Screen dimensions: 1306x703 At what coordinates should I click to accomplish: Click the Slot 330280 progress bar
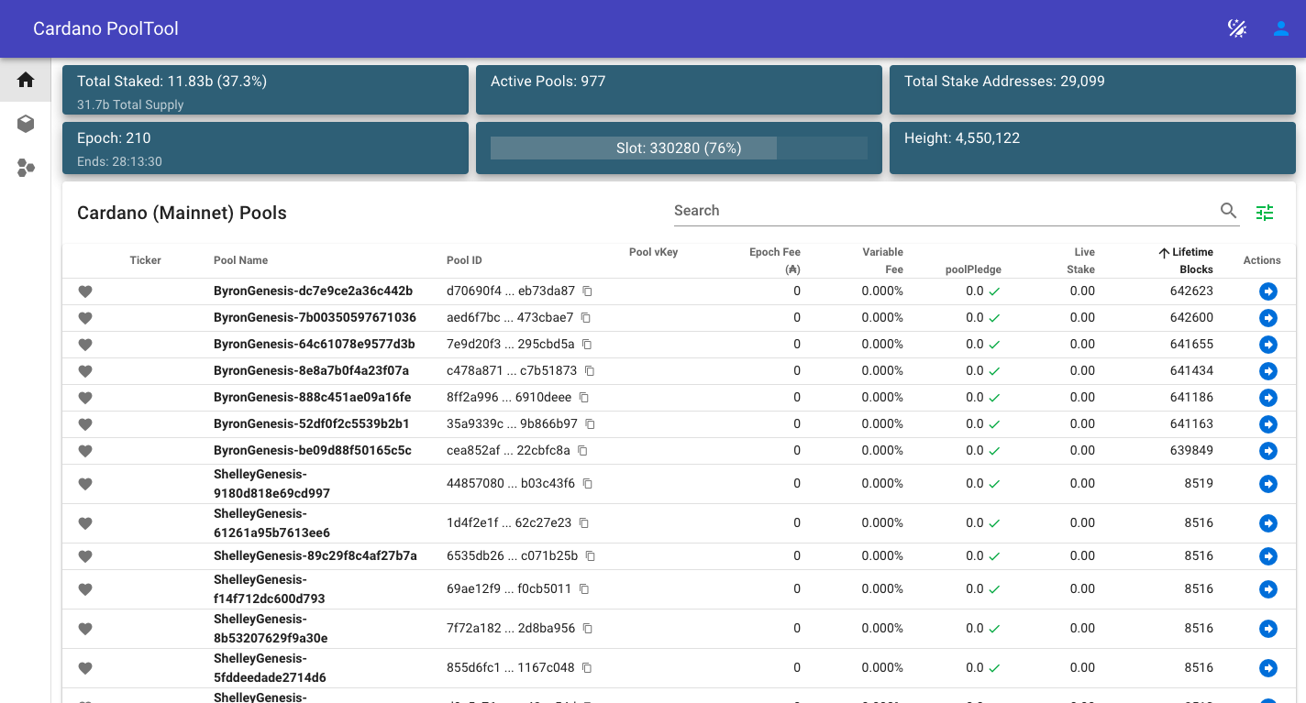pyautogui.click(x=679, y=148)
